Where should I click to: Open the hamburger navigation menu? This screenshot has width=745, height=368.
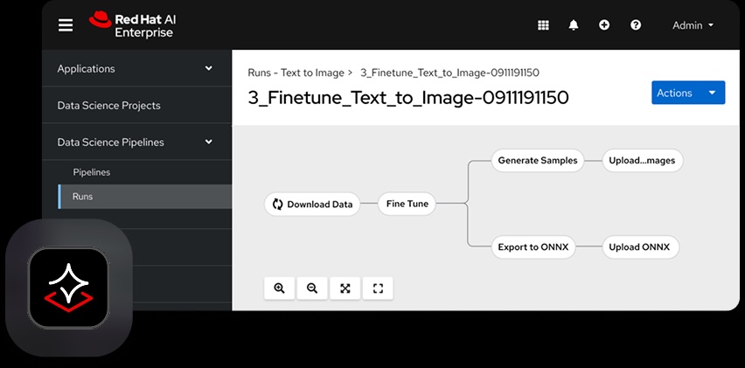[x=66, y=25]
